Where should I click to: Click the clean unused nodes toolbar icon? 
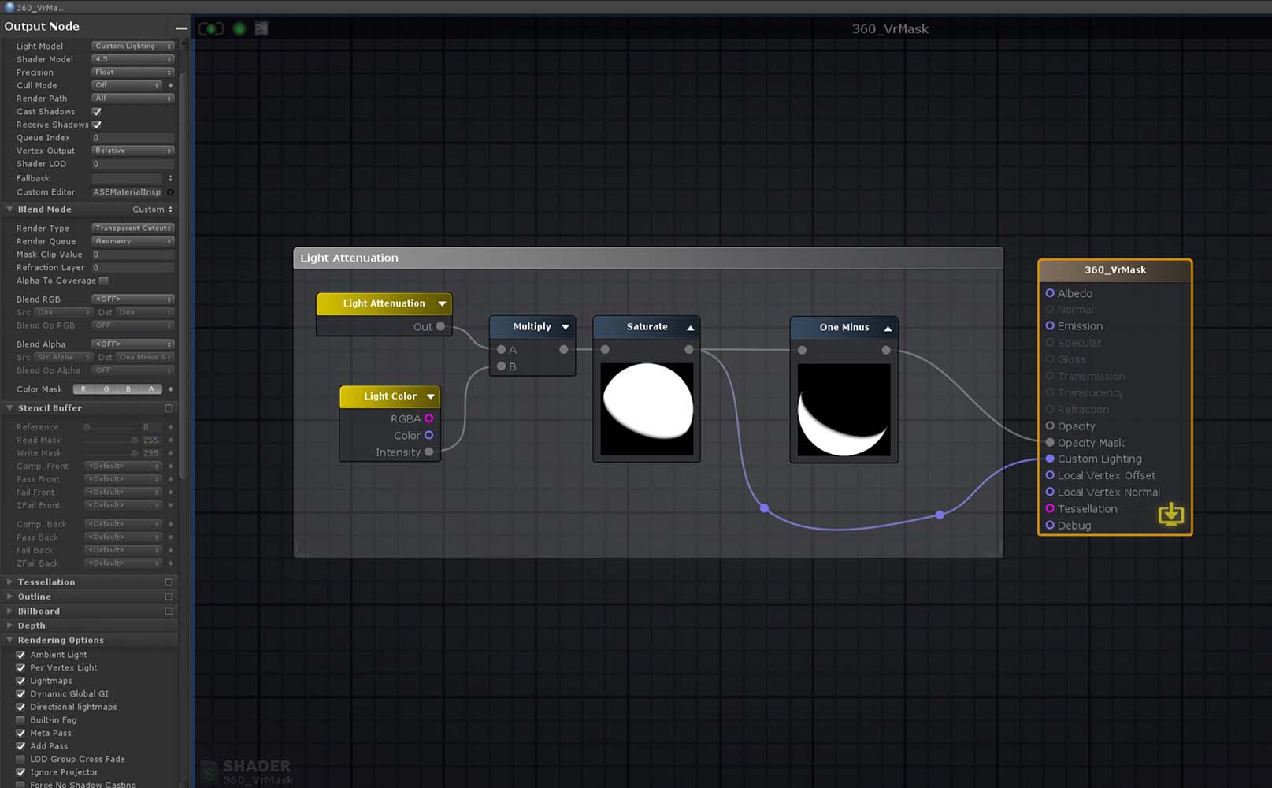261,29
